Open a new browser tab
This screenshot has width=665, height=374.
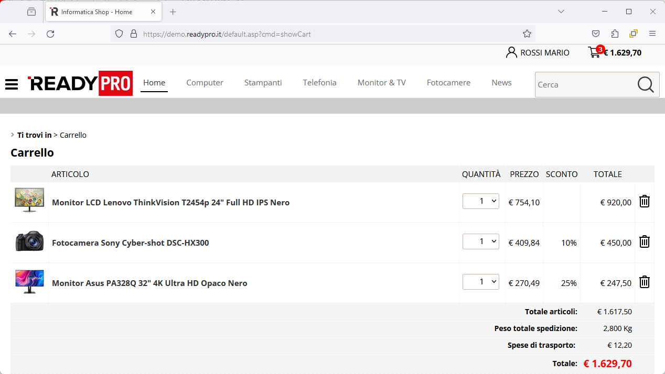point(173,12)
